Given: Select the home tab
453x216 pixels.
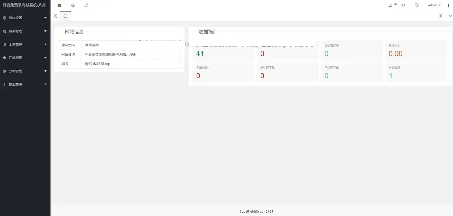Looking at the screenshot, I should 66,16.
